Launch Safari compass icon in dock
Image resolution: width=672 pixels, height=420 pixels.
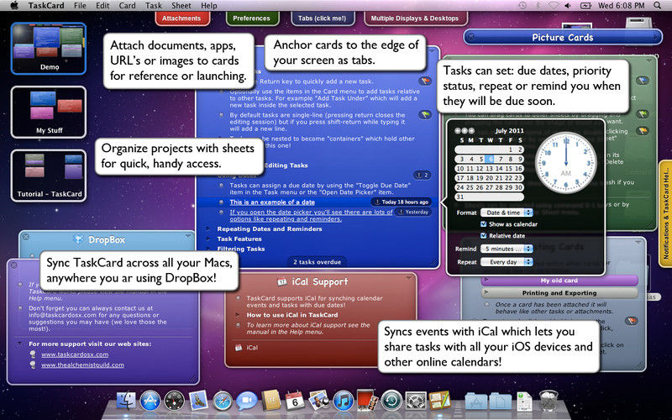223,402
